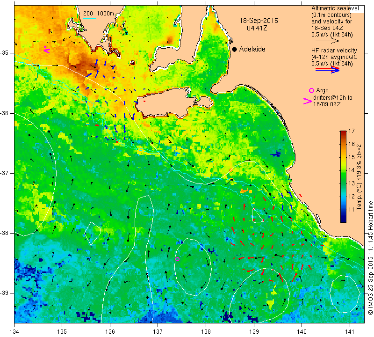Click the 17 value on temperature scale
This screenshot has width=374, height=337.
(x=352, y=131)
